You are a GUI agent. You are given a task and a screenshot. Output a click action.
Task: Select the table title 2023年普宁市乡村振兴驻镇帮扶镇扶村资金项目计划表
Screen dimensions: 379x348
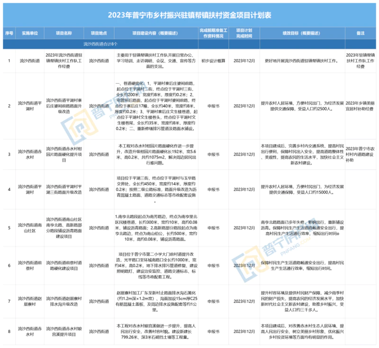[x=189, y=15]
